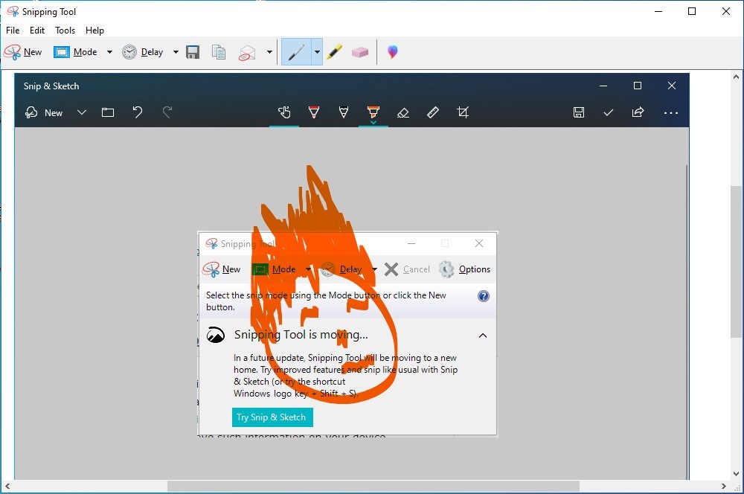Collapse the Snipping Tool is moving section
744x494 pixels.
point(483,336)
